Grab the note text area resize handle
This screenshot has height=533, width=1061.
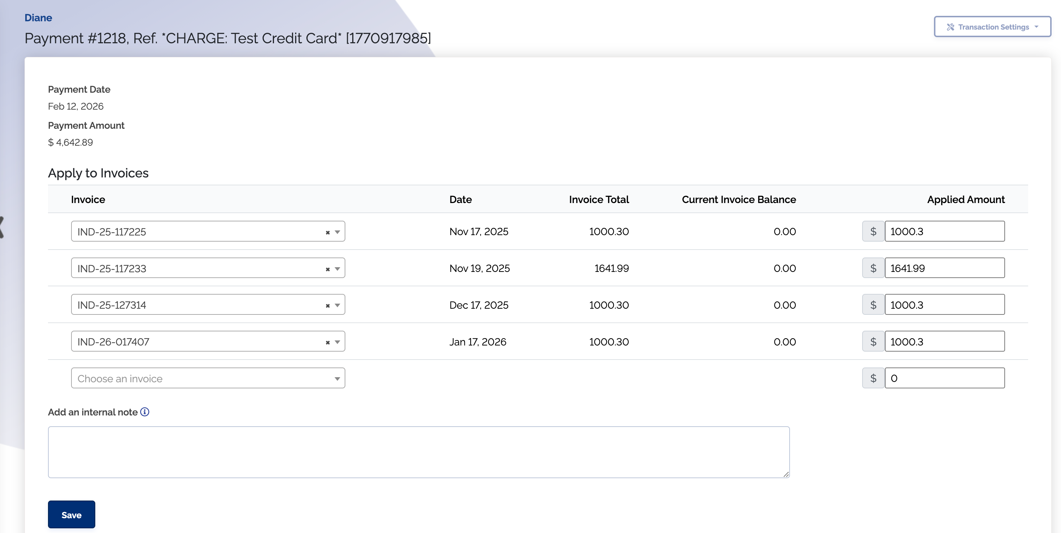coord(786,474)
